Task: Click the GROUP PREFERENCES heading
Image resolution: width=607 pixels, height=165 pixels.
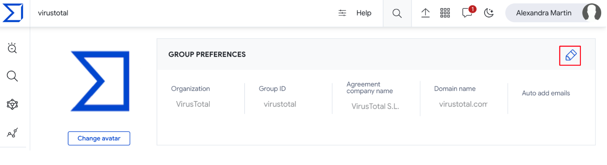Action: pyautogui.click(x=207, y=54)
